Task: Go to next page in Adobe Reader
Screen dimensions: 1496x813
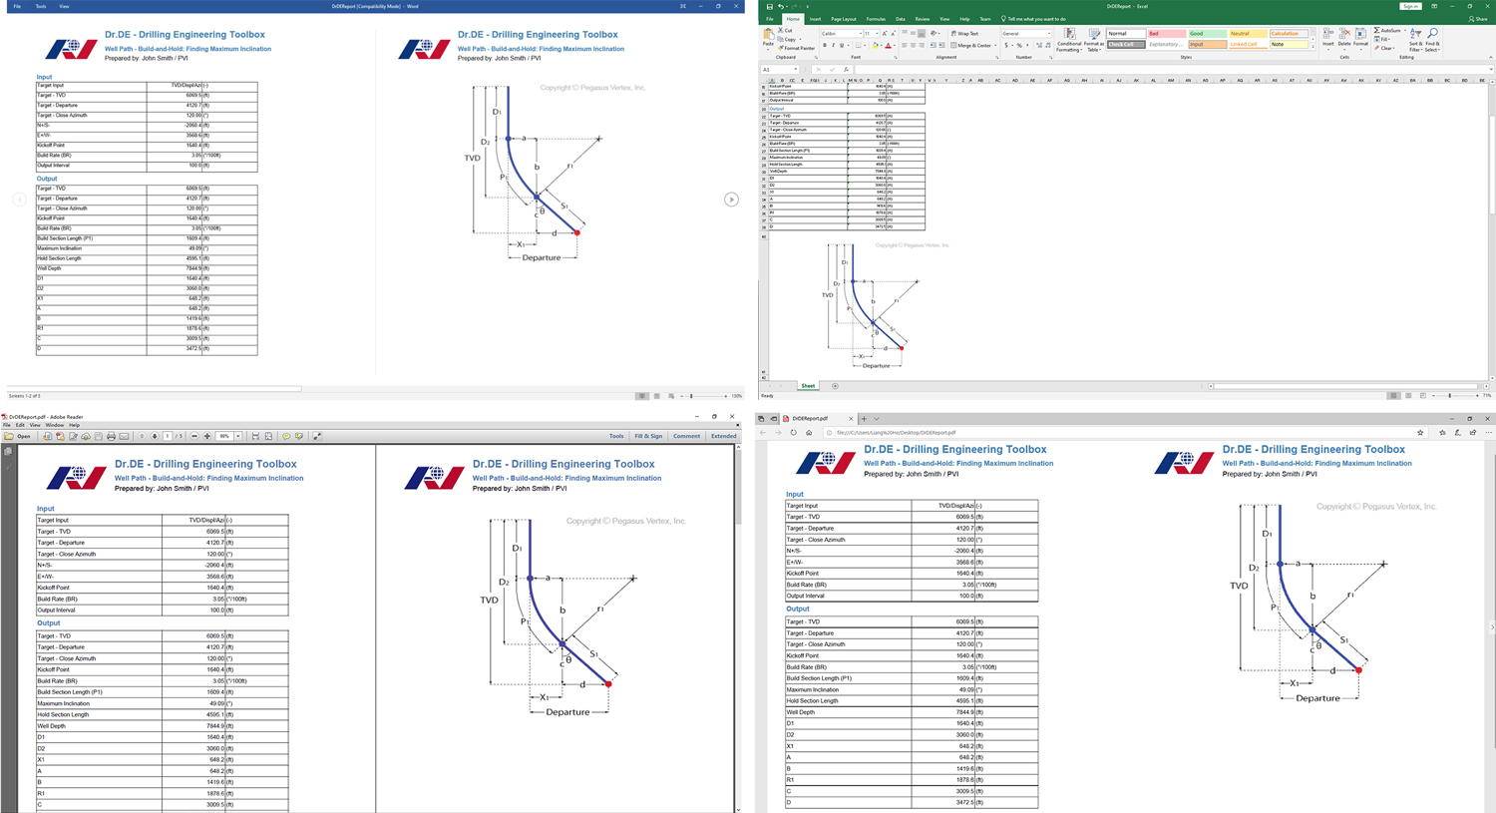Action: (x=155, y=436)
